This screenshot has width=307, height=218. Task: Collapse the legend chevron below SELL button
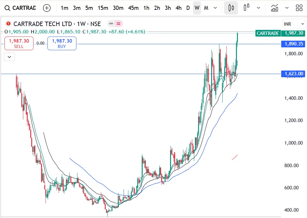9,57
